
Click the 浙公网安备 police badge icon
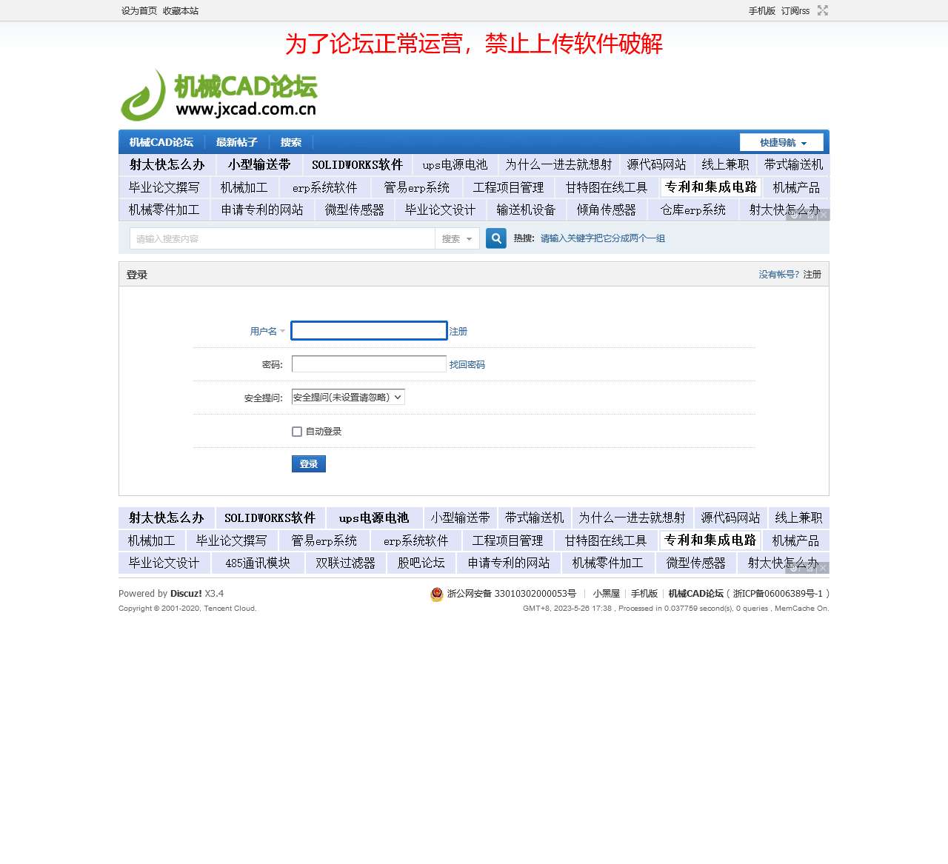point(437,594)
